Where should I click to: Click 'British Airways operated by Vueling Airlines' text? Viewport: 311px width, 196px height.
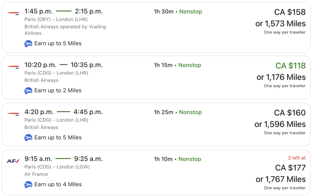(65, 30)
